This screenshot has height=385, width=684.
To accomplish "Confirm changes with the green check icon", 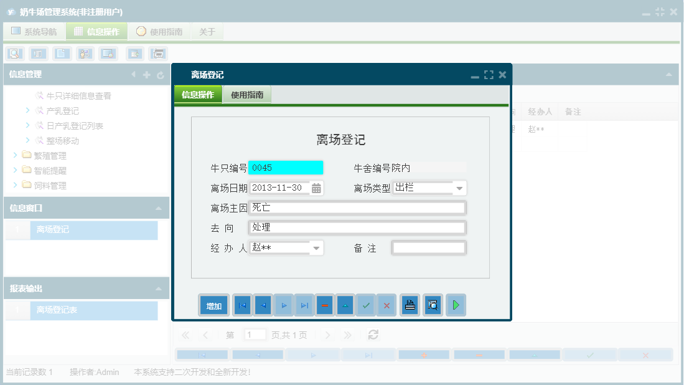I will point(366,305).
